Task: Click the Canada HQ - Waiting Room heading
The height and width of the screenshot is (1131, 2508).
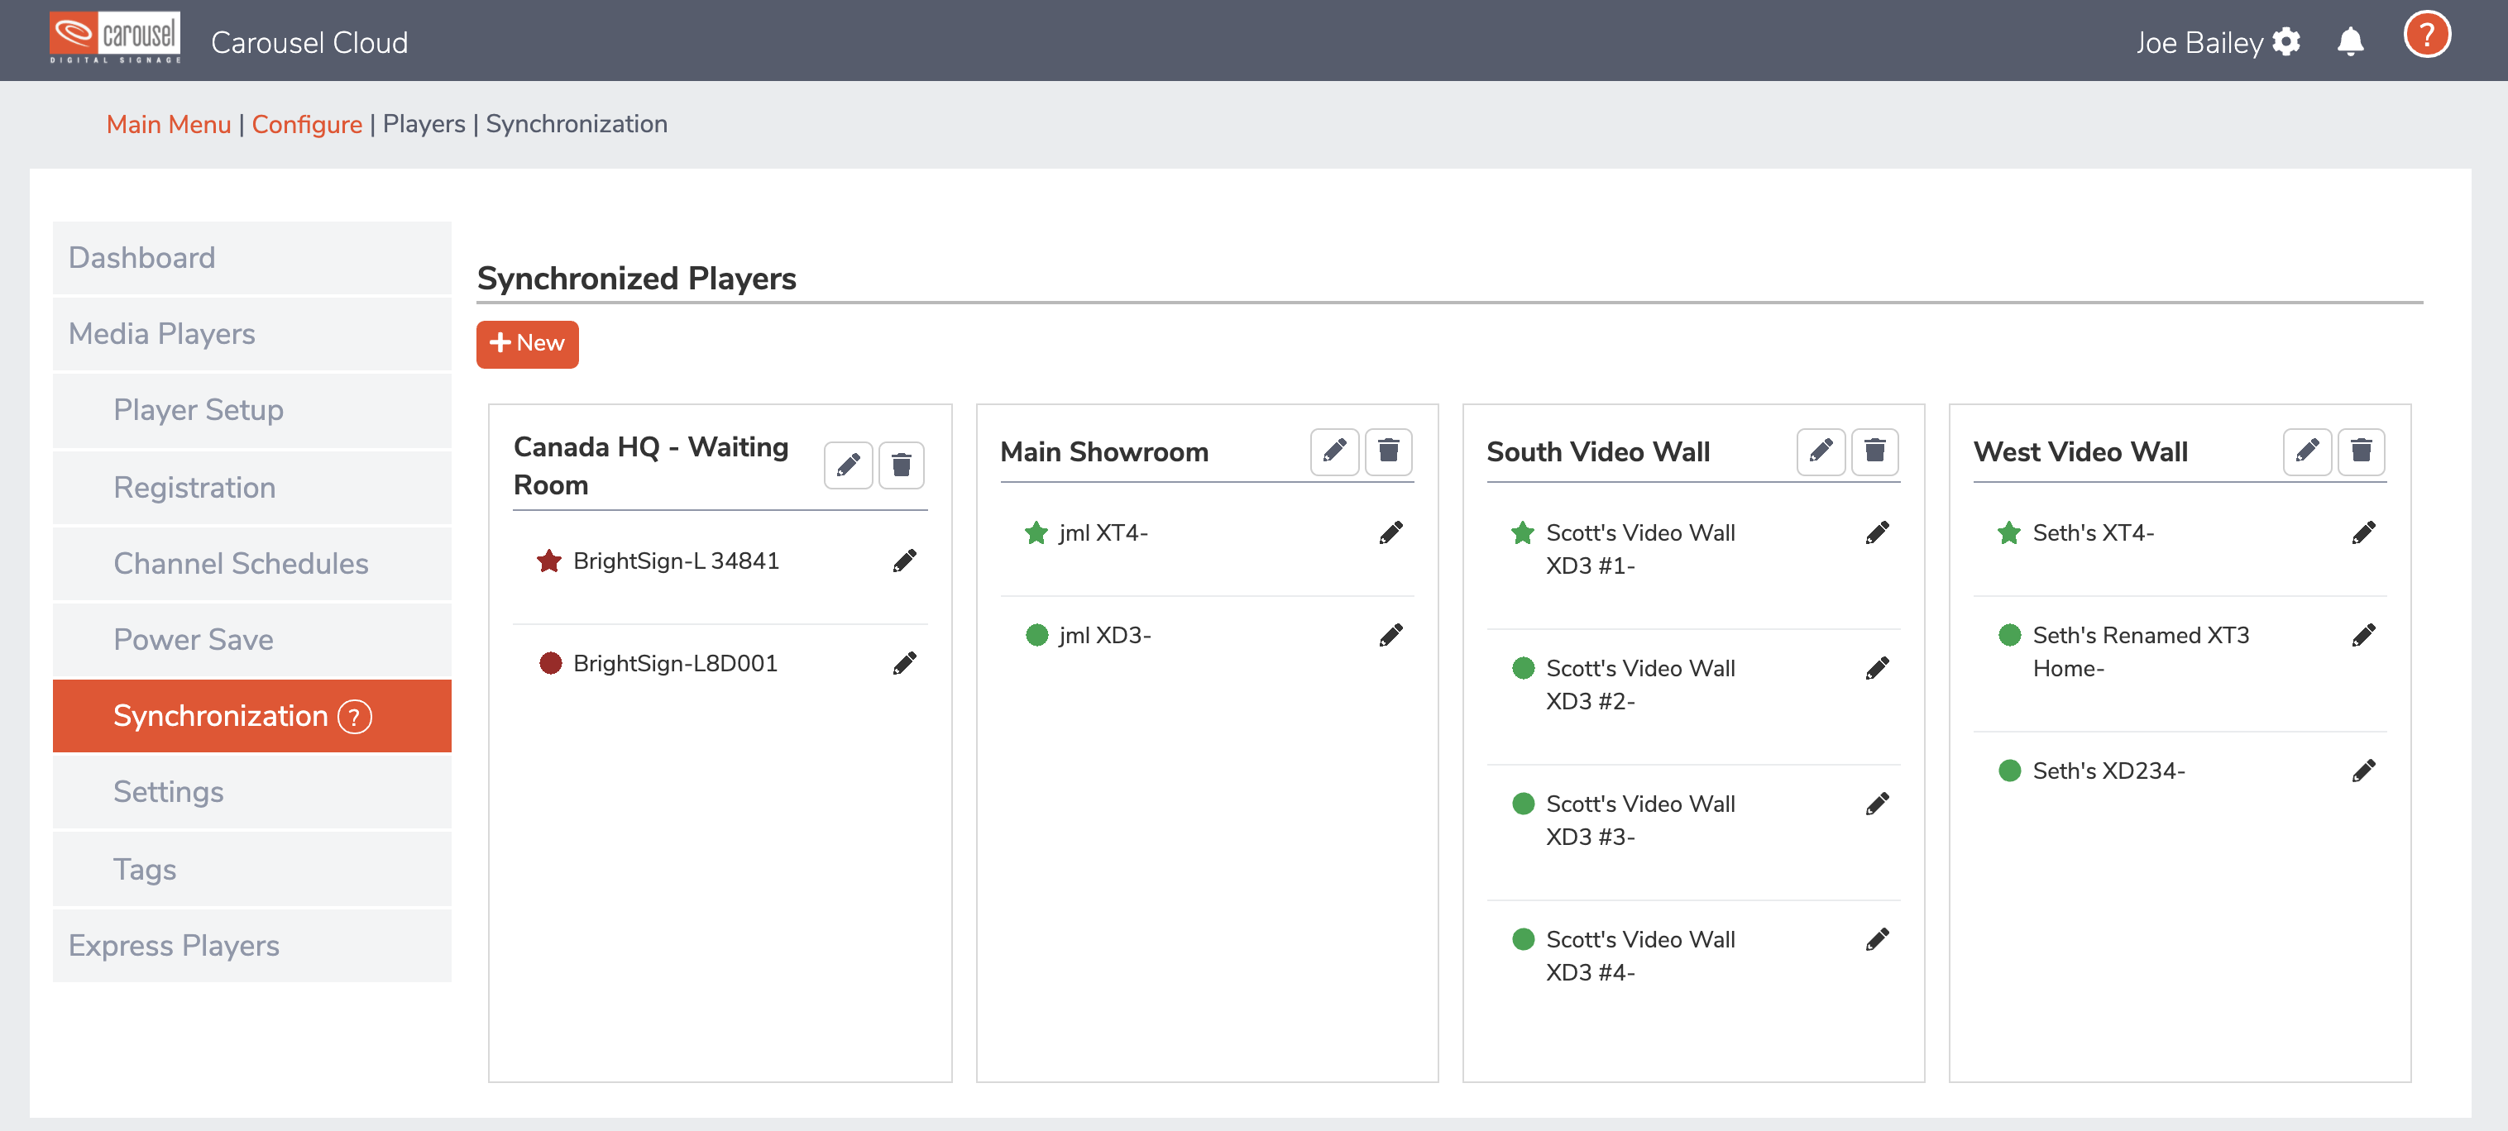Action: coord(650,465)
